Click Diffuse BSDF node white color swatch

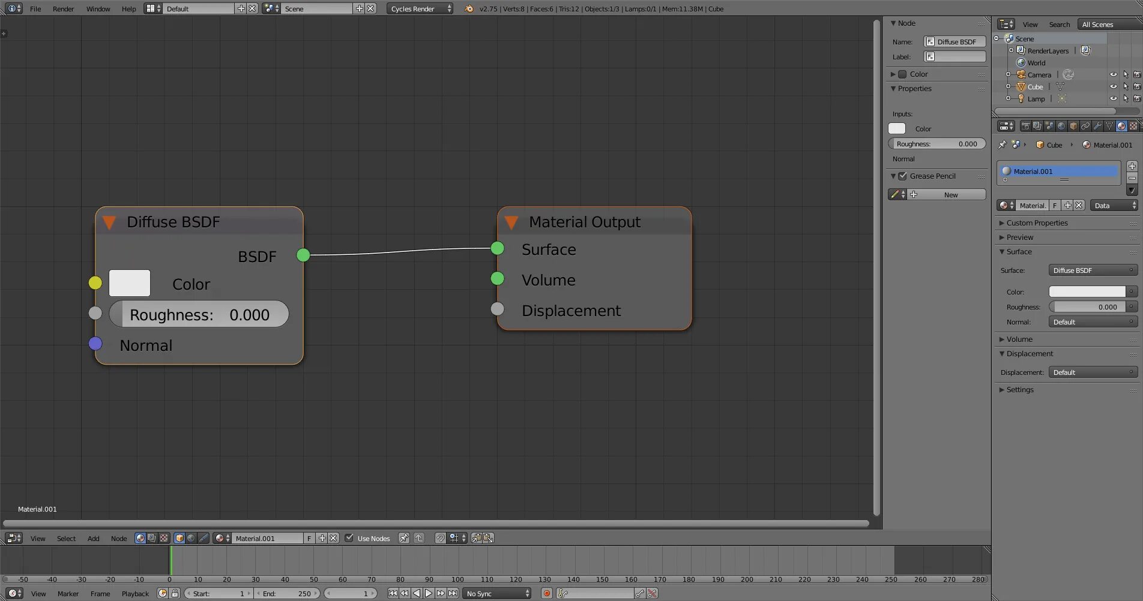pyautogui.click(x=130, y=283)
